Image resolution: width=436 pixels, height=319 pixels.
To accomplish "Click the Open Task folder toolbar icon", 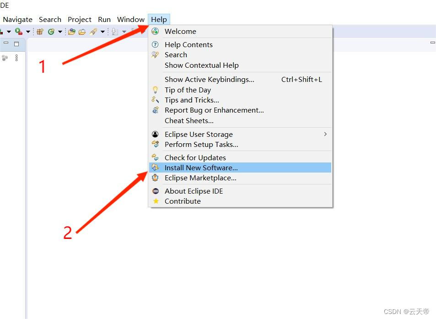I will tap(82, 32).
